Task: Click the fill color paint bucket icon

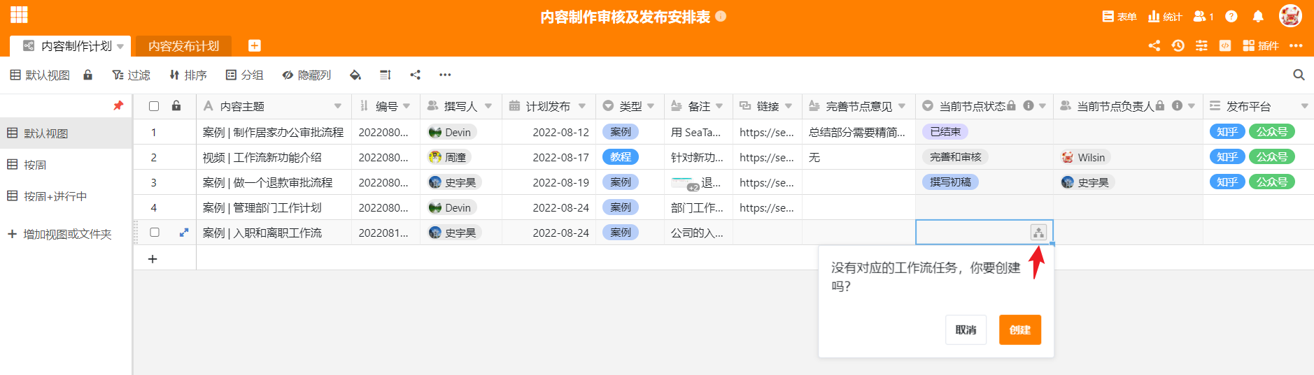Action: point(355,75)
